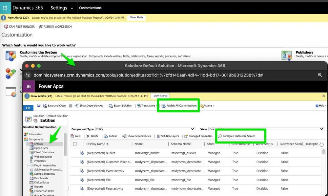328x196 pixels.
Task: Click the Customize the System icon
Action: coord(11,56)
